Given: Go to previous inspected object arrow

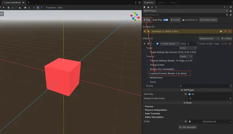Looking at the screenshot, I should tap(225, 7).
